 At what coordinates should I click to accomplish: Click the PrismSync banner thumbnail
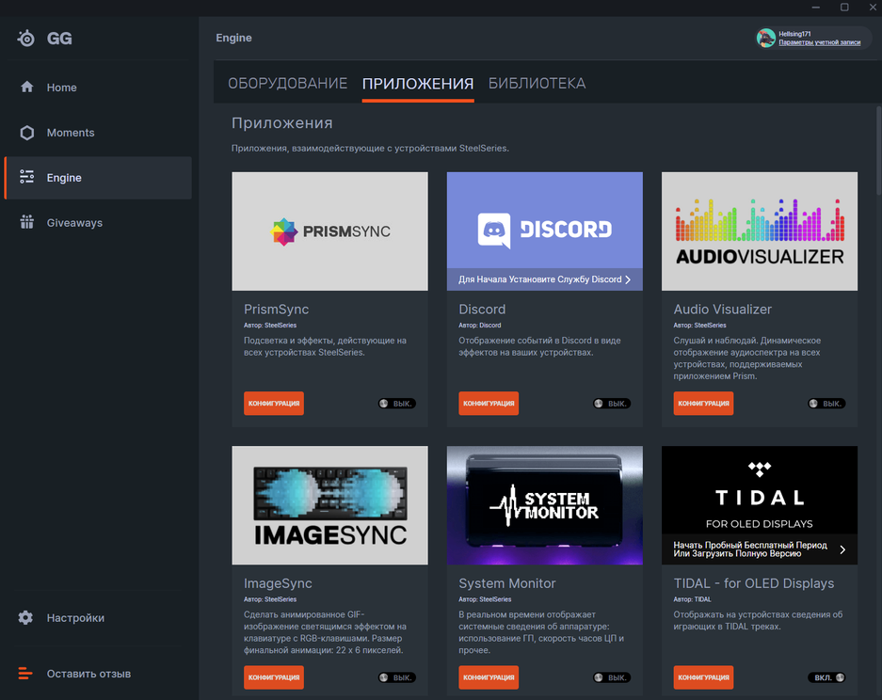pyautogui.click(x=329, y=231)
